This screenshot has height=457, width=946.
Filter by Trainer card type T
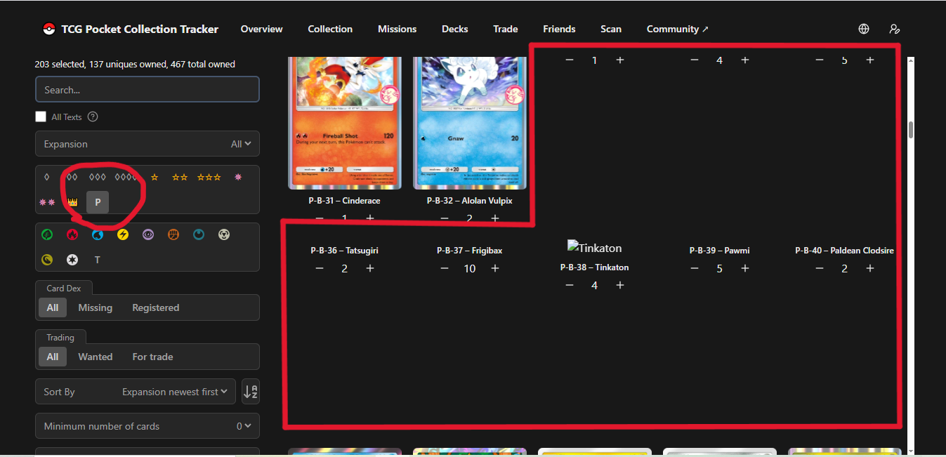click(98, 260)
